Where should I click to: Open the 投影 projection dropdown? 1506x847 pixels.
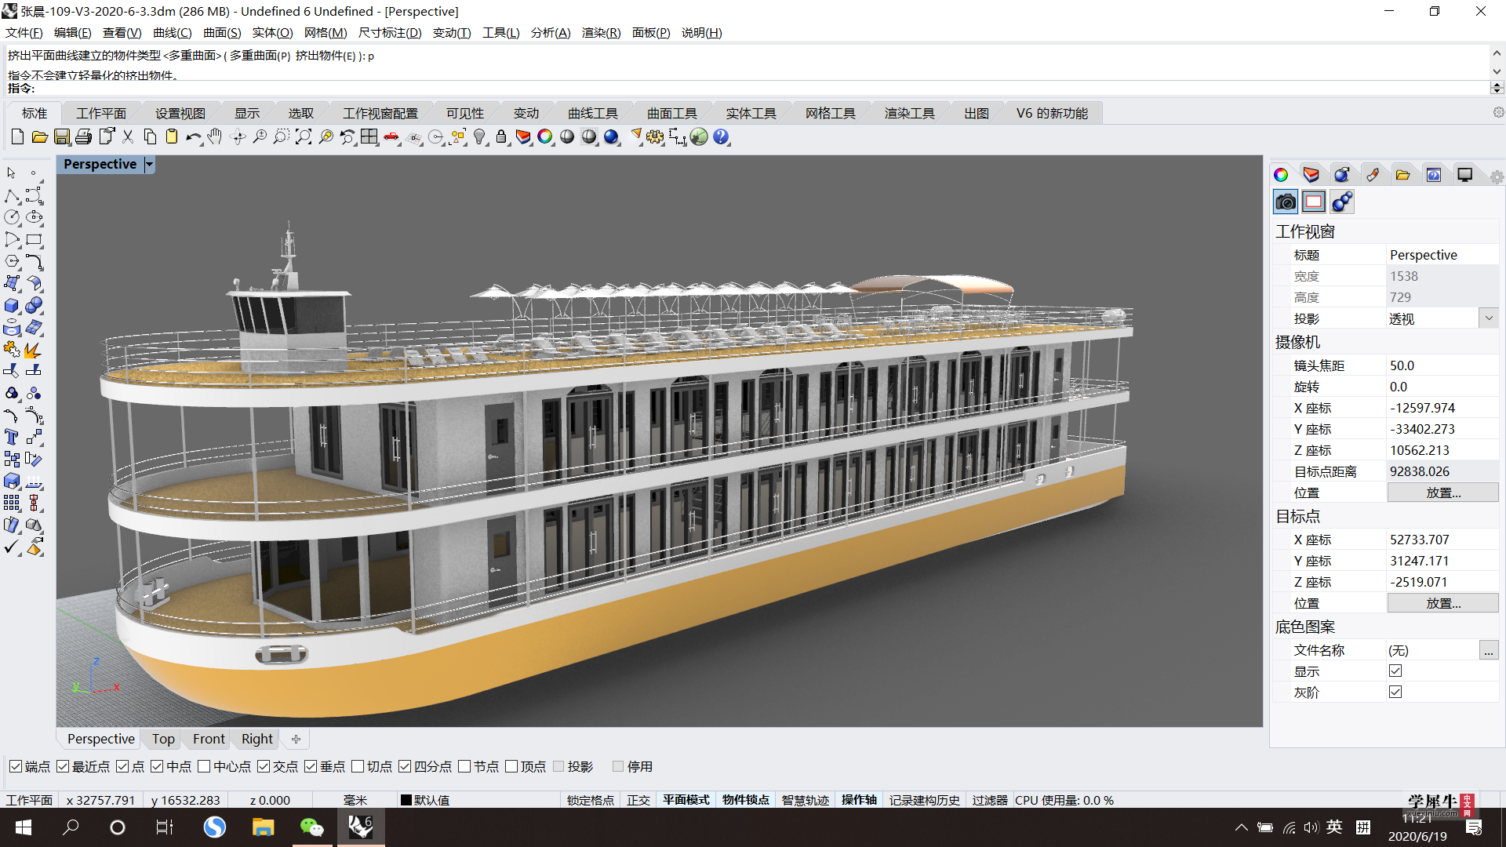click(x=1489, y=318)
